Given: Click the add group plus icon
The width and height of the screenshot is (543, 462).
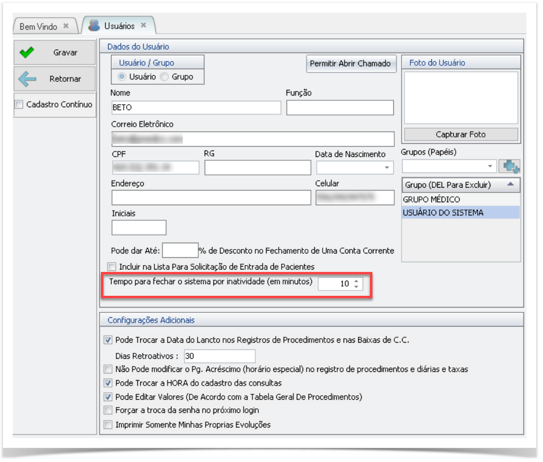Looking at the screenshot, I should [511, 167].
